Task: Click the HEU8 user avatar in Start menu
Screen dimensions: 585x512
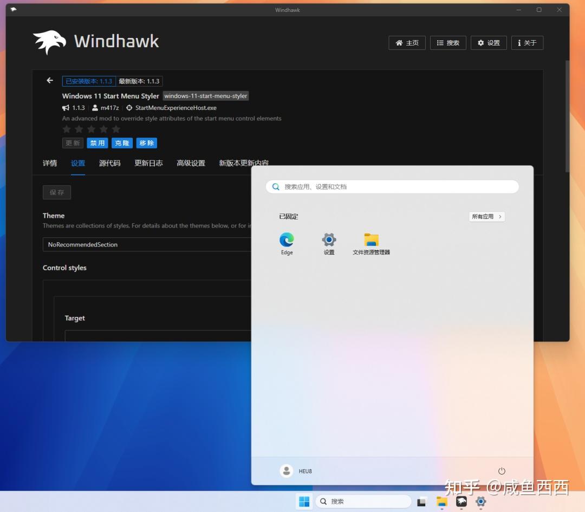Action: [286, 471]
